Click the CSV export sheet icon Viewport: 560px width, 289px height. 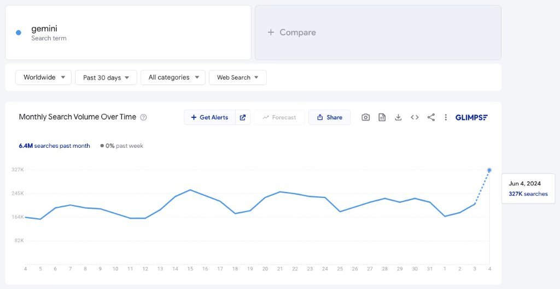pyautogui.click(x=382, y=117)
